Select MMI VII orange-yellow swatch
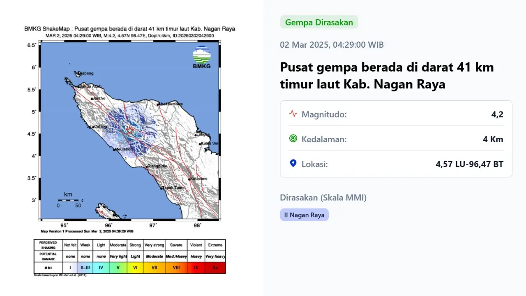The height and width of the screenshot is (296, 526). click(154, 267)
